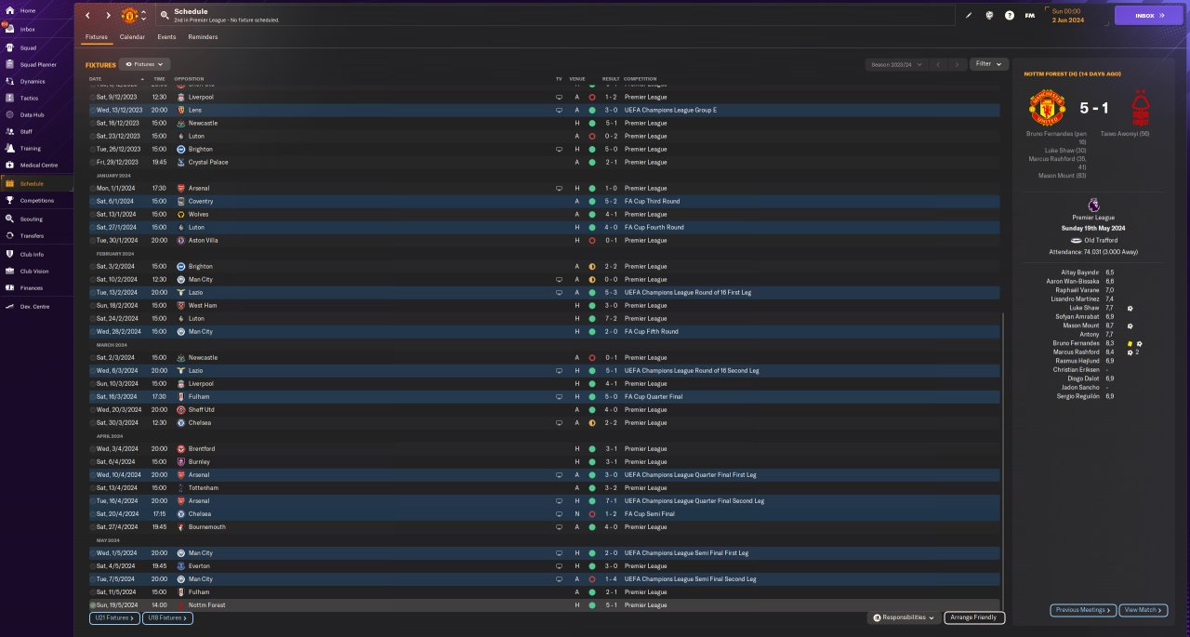Click the TV icon on Liverpool 9/12/2023 row

[x=559, y=97]
